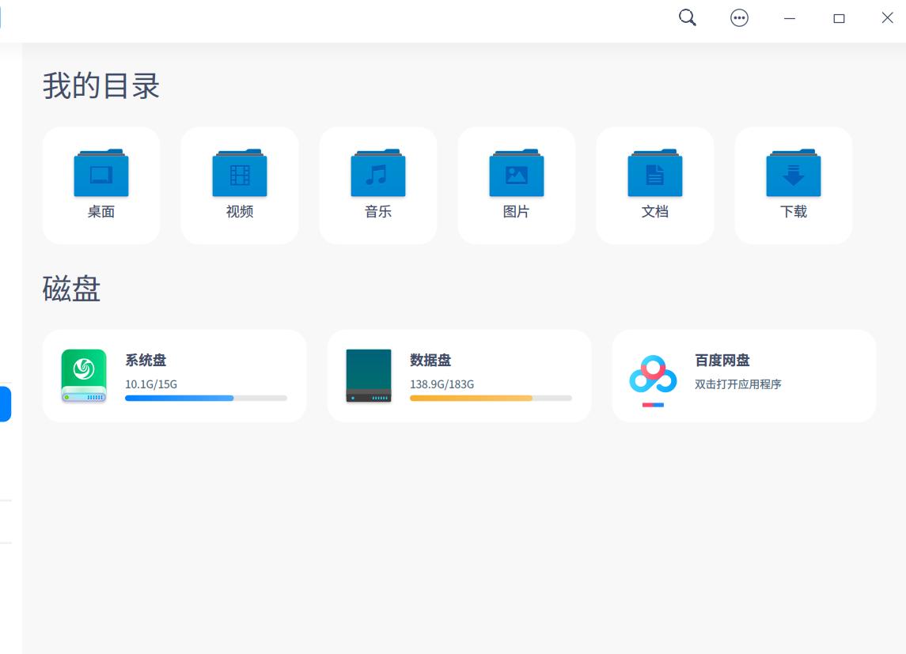Select the highlighted sidebar entry on the left
The height and width of the screenshot is (654, 906).
(x=5, y=403)
